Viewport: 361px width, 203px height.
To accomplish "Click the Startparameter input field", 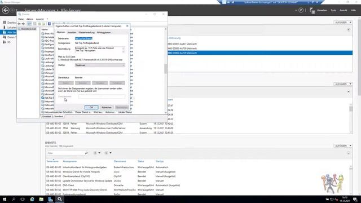I will tap(102, 96).
